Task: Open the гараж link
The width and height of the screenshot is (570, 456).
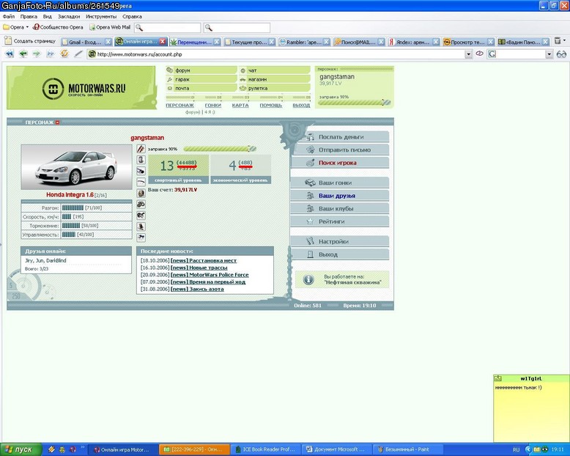Action: click(182, 79)
